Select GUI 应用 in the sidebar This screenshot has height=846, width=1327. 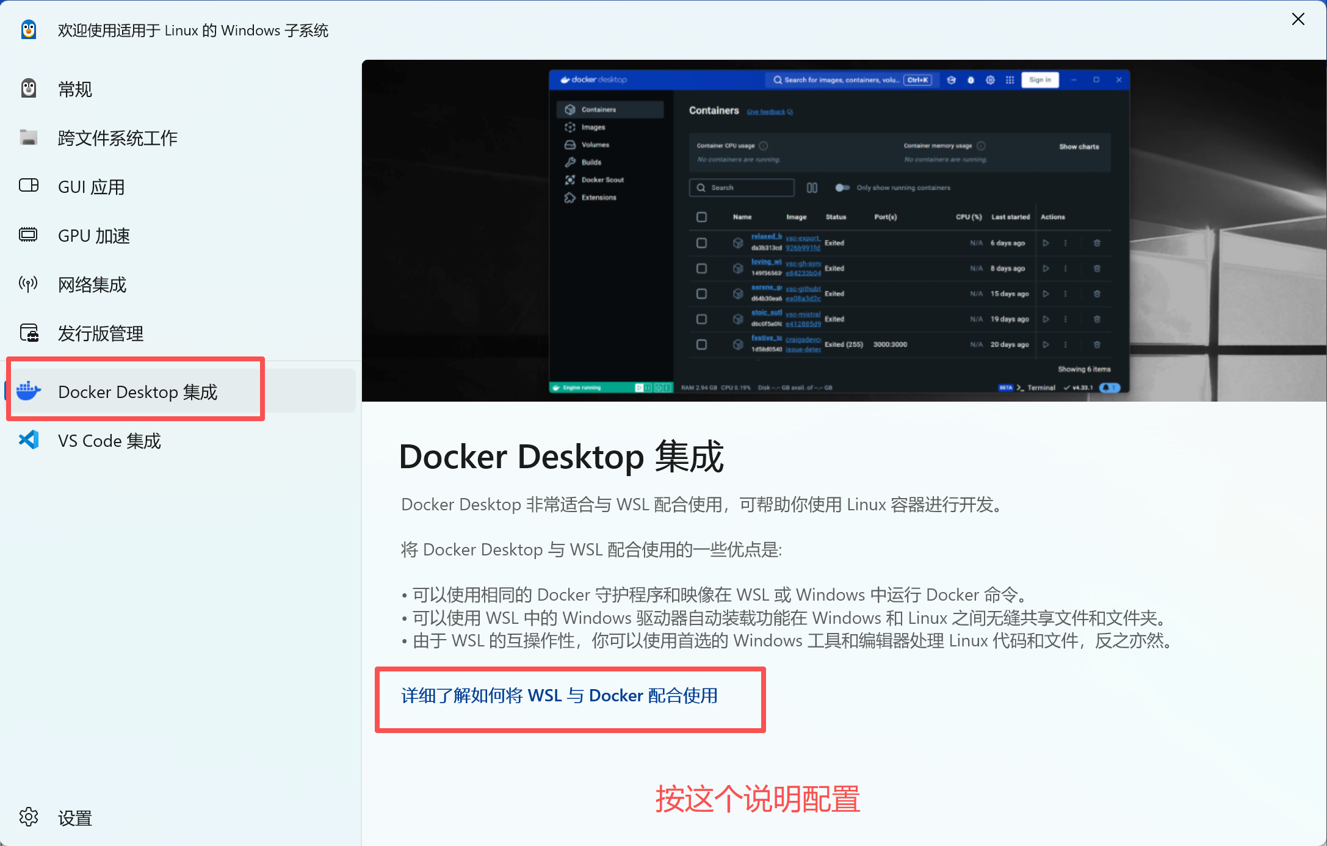tap(92, 187)
